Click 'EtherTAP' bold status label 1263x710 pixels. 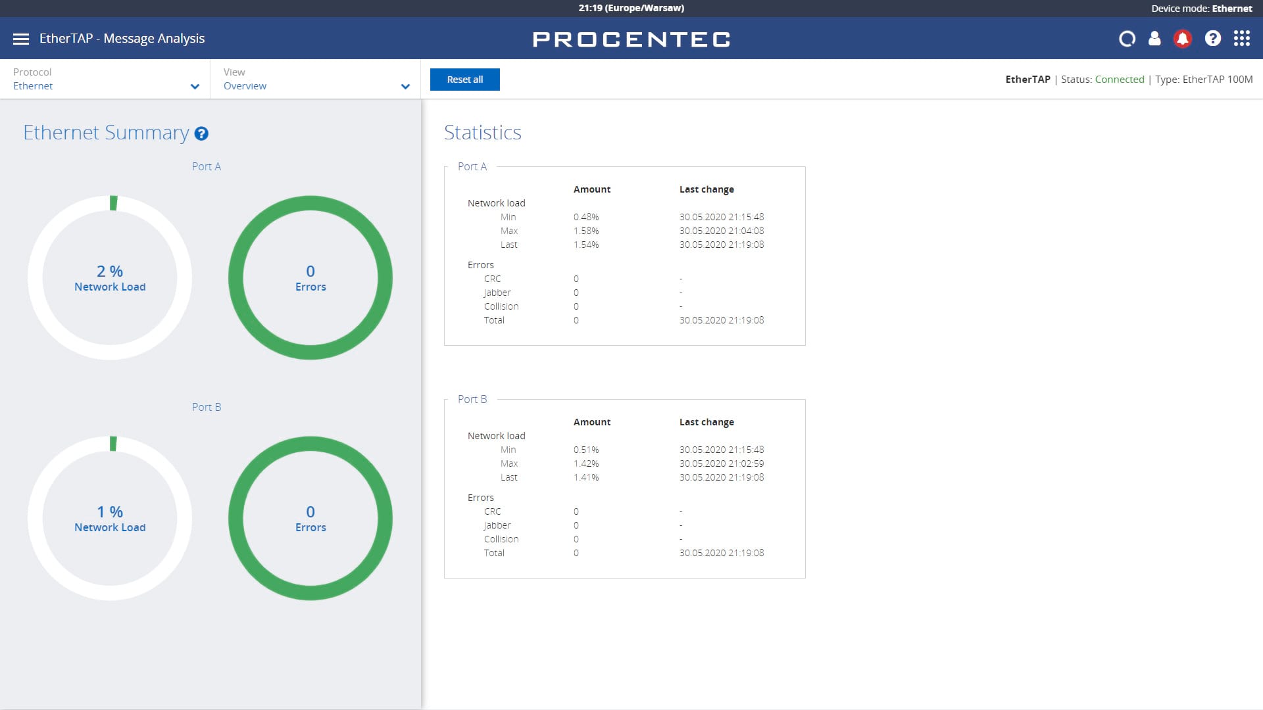coord(1028,80)
